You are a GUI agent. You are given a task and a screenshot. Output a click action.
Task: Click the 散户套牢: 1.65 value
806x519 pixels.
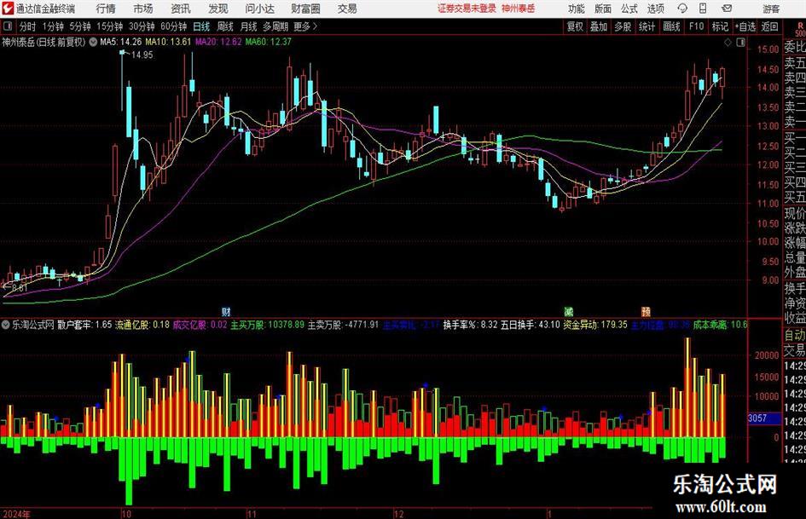(84, 325)
